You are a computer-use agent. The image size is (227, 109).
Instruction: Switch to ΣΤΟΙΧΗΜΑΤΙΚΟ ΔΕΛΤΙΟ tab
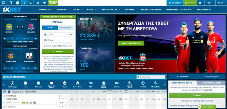(x=182, y=83)
